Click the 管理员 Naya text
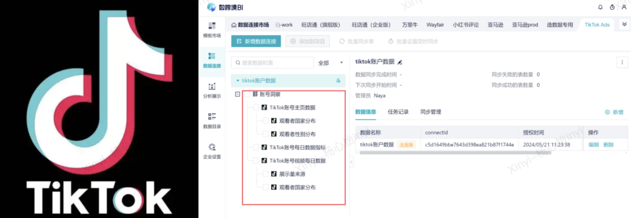 tap(371, 95)
